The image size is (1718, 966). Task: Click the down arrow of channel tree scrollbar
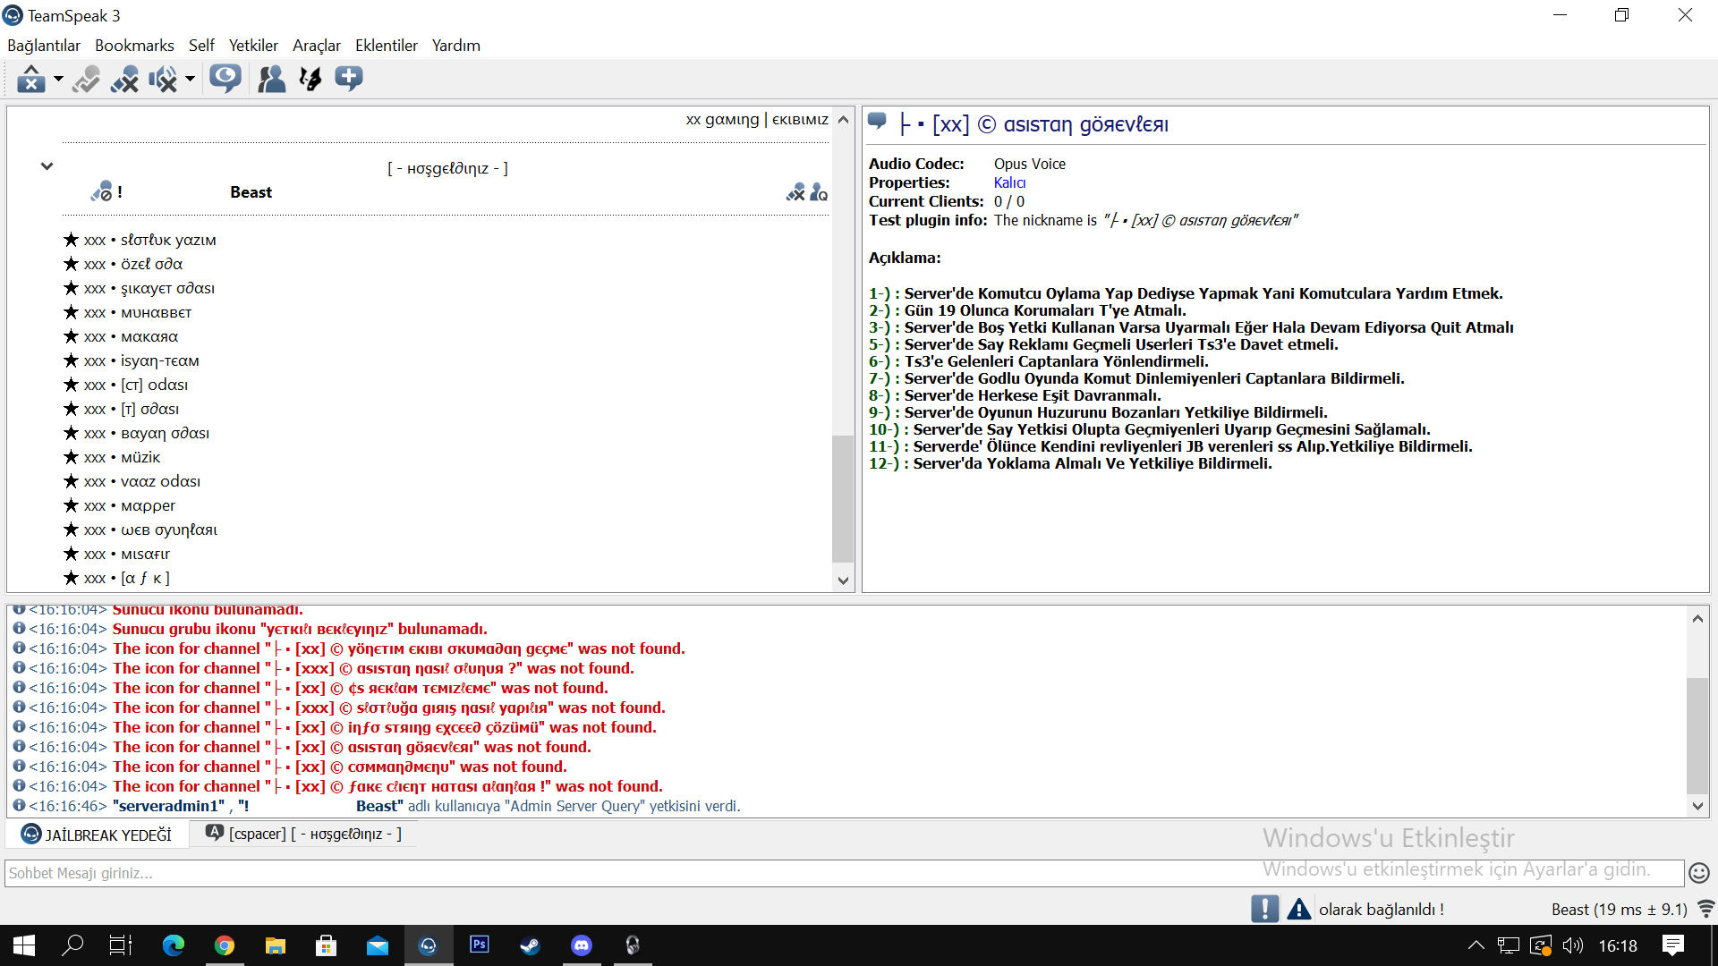click(843, 580)
